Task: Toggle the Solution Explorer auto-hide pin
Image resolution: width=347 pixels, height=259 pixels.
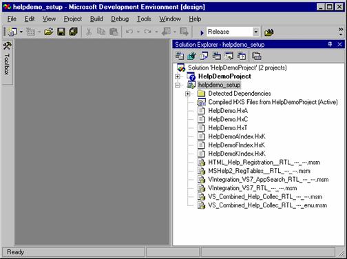Action: (330, 44)
